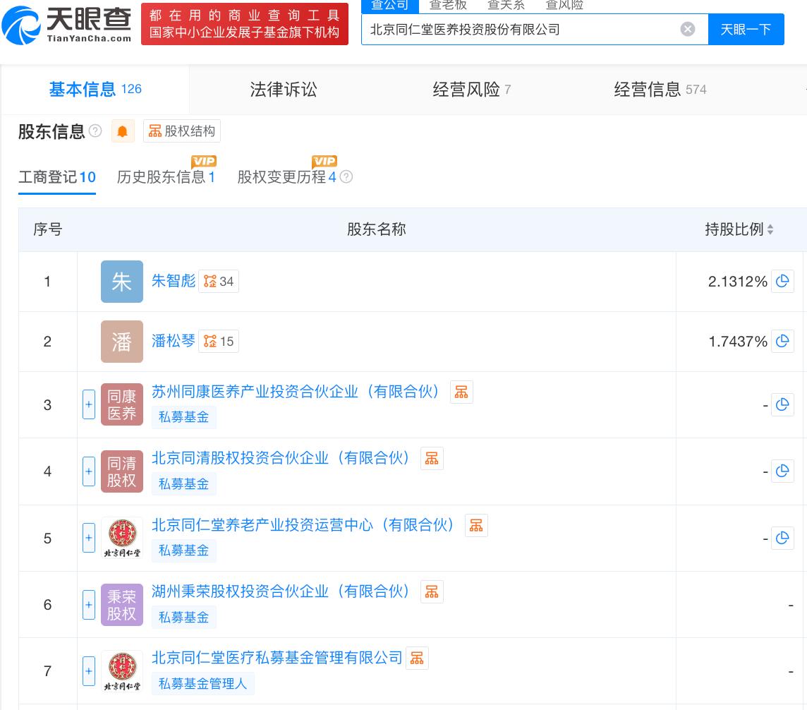Screen dimensions: 807x710
Task: Click the orange bell alert icon
Action: click(123, 131)
